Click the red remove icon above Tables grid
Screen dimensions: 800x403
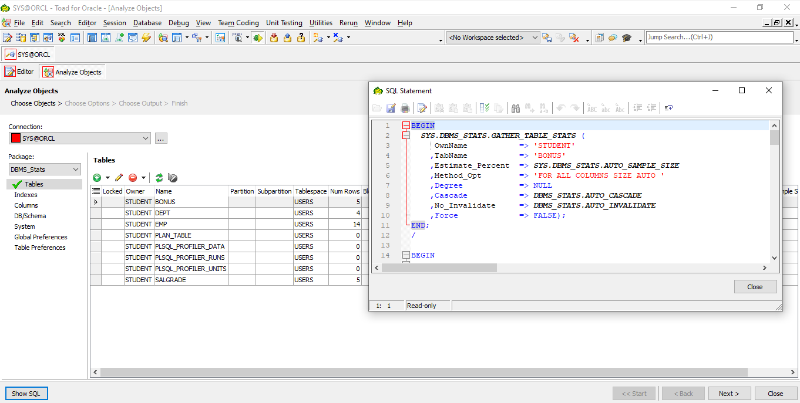pos(133,178)
